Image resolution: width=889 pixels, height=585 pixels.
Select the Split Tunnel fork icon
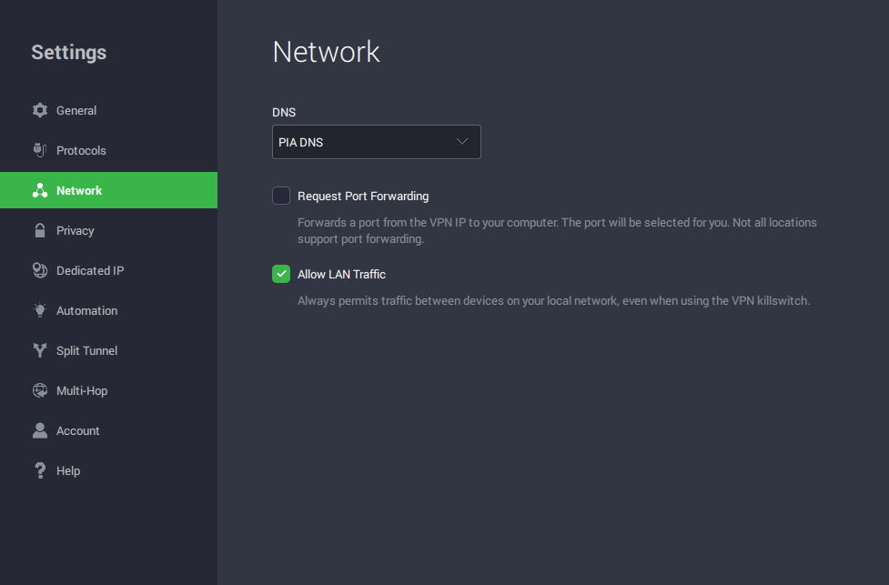39,350
